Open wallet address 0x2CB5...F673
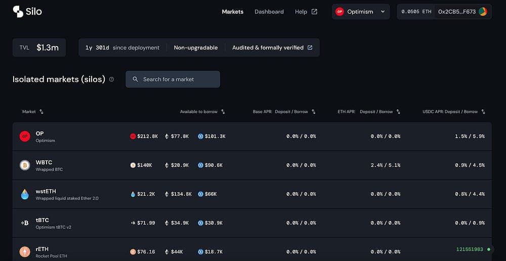Screen dimensions: 506x261 tap(457, 12)
